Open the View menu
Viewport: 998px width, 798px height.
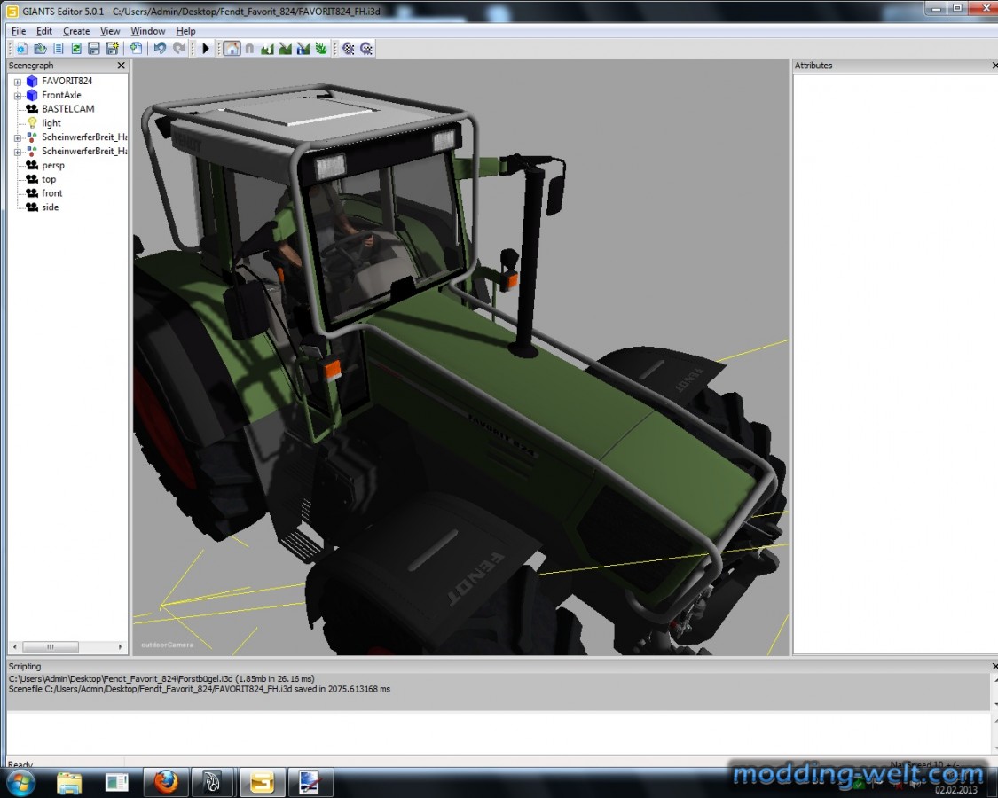tap(110, 30)
